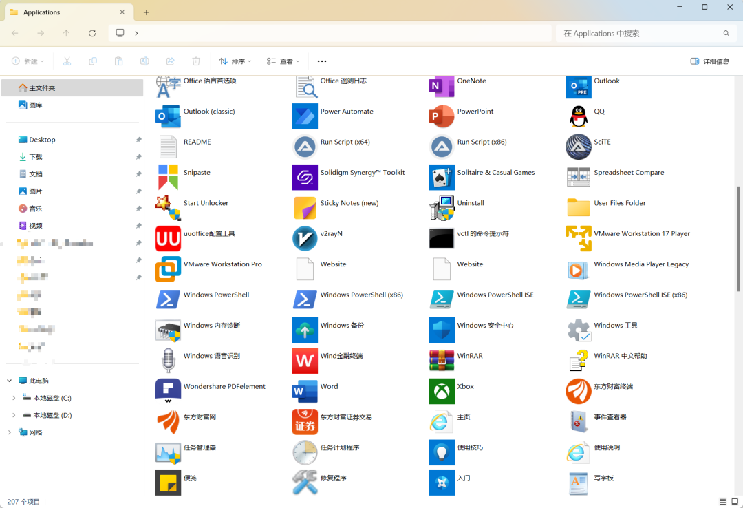This screenshot has height=508, width=743.
Task: Select the Run Script (x64) icon
Action: [305, 147]
